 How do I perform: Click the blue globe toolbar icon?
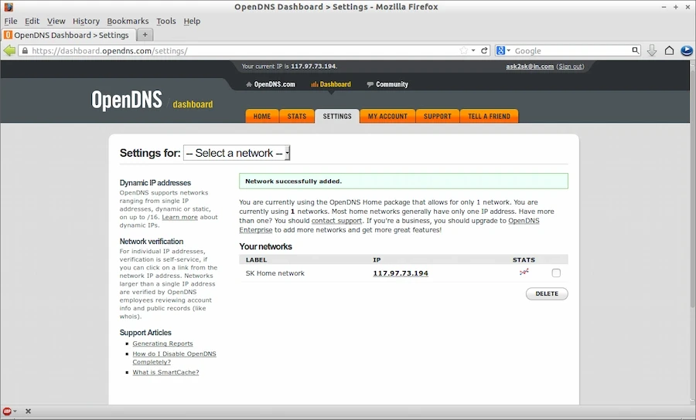coord(686,50)
